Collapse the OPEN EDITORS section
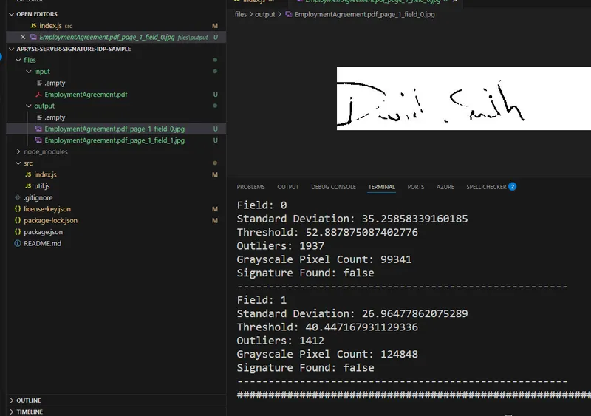591x416 pixels. point(11,14)
